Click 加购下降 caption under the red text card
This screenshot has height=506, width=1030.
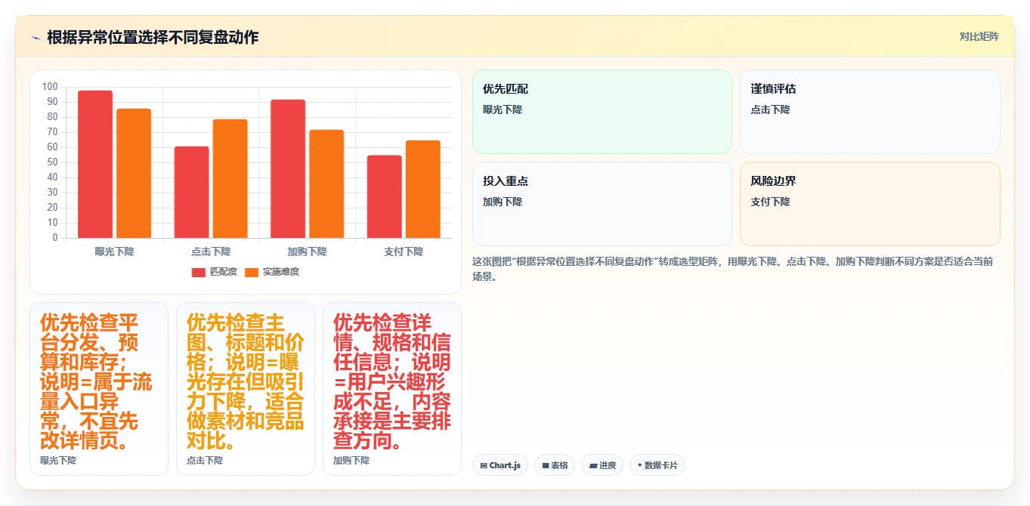[351, 460]
